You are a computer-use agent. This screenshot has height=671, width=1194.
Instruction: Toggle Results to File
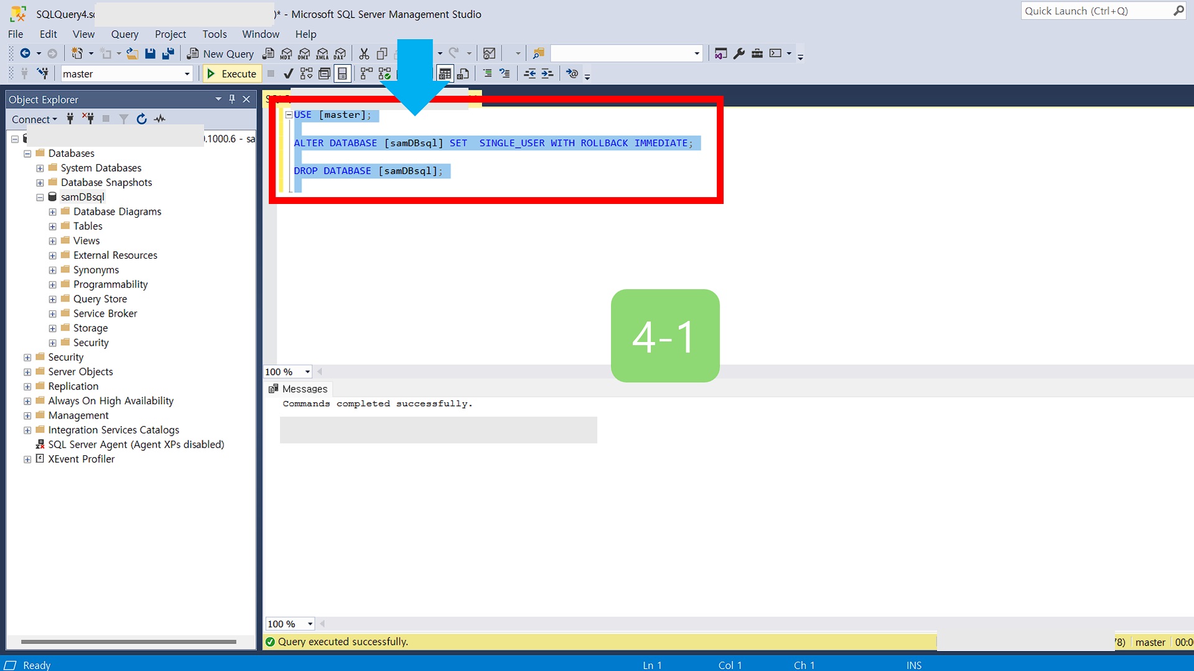click(x=463, y=74)
